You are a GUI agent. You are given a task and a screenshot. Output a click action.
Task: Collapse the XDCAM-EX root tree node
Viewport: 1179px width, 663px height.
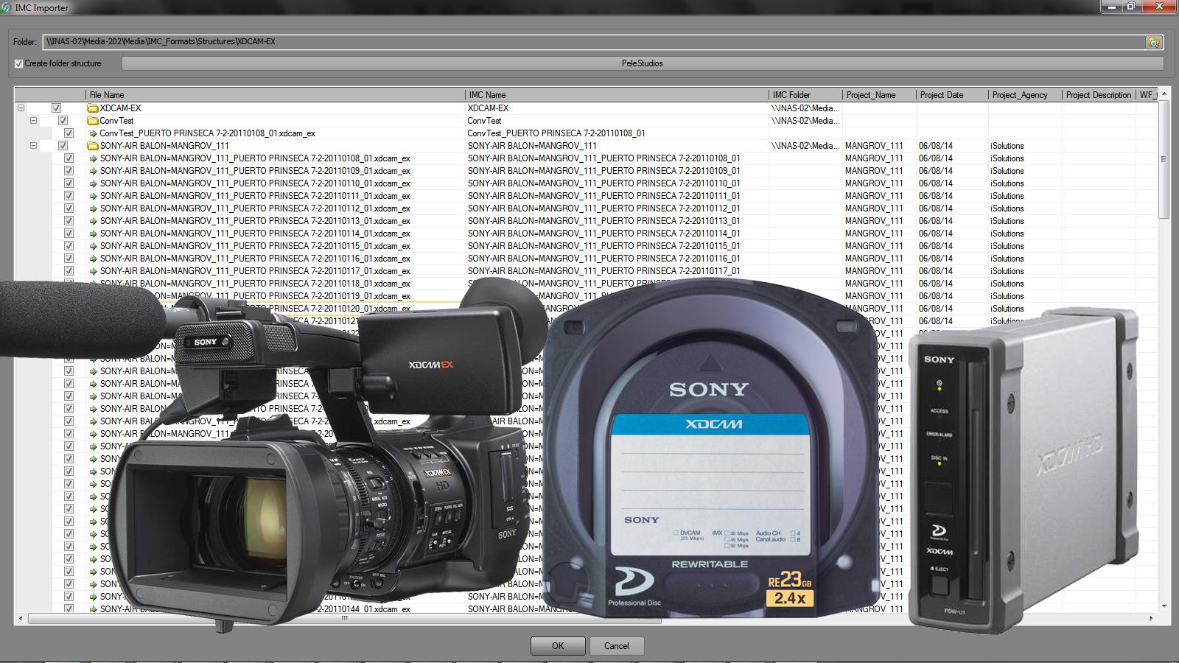21,108
